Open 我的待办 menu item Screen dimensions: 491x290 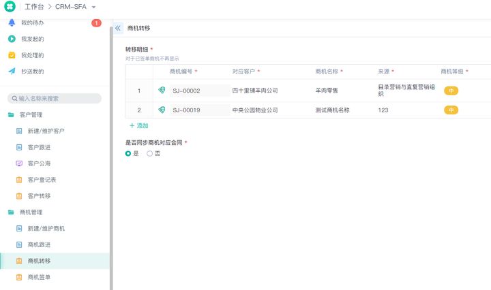(x=33, y=23)
